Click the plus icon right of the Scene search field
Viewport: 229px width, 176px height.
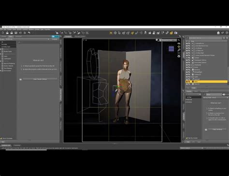point(224,38)
